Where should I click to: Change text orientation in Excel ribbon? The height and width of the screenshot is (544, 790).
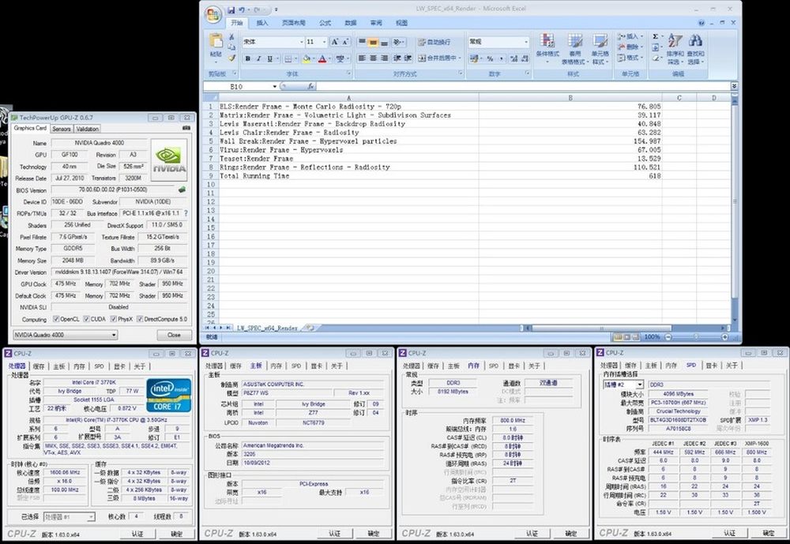(398, 43)
